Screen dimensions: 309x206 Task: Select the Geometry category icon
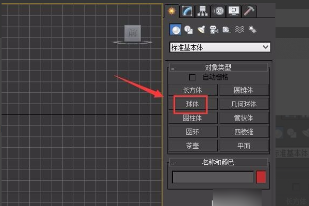pos(176,30)
